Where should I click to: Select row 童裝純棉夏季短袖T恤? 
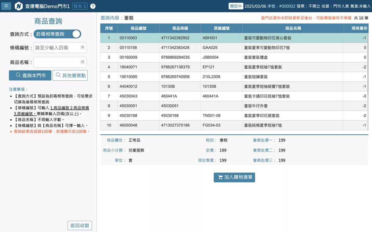coord(234,125)
